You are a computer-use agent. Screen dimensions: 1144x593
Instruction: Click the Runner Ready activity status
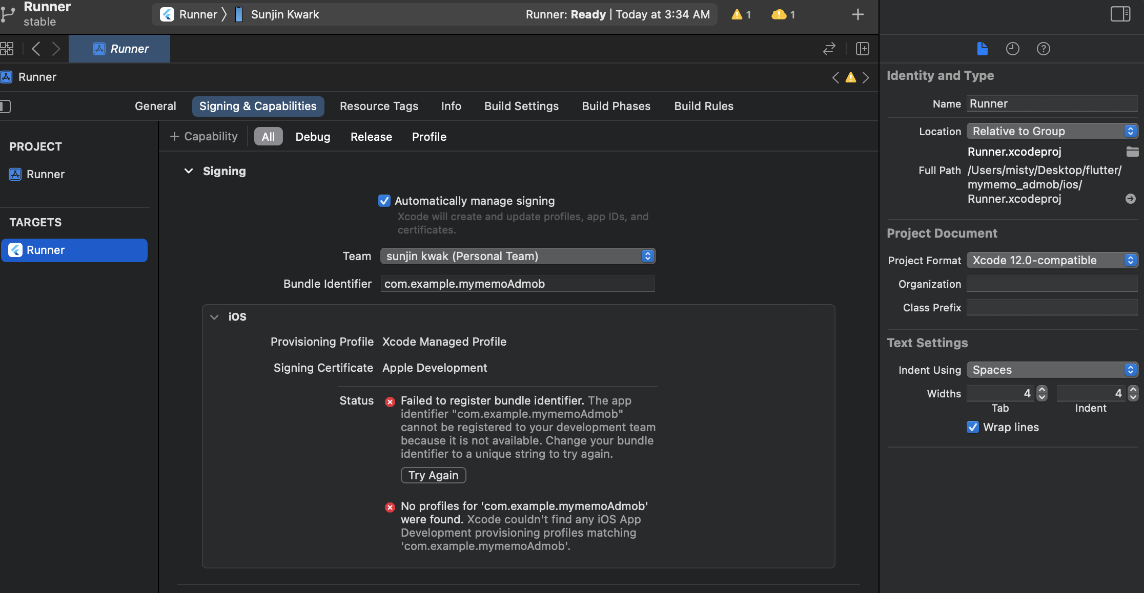coord(618,14)
